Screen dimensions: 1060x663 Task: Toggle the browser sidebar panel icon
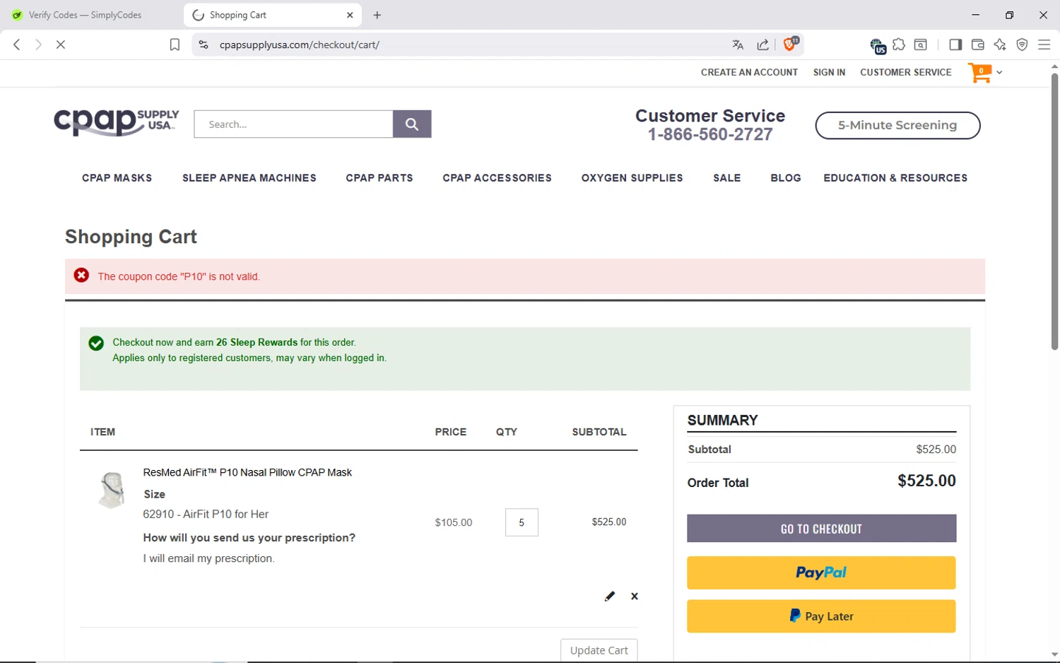coord(955,45)
